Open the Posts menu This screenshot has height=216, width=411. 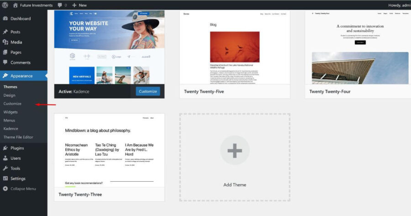point(15,32)
